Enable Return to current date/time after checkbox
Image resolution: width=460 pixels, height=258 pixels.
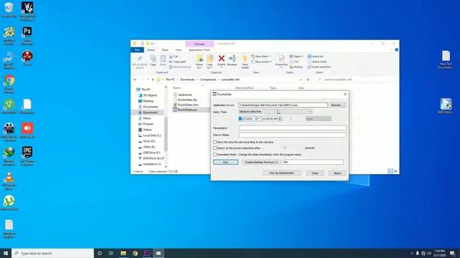click(x=216, y=148)
